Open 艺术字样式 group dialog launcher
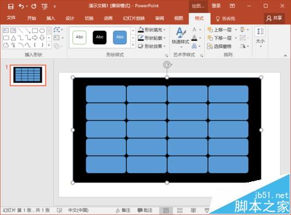 201,56
